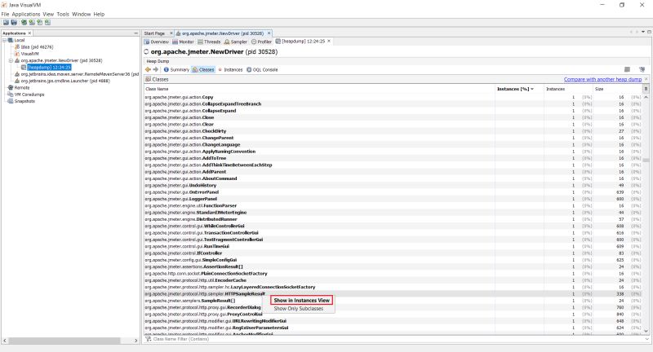Switch to the Monitor tab
This screenshot has height=352, width=653.
(x=183, y=42)
